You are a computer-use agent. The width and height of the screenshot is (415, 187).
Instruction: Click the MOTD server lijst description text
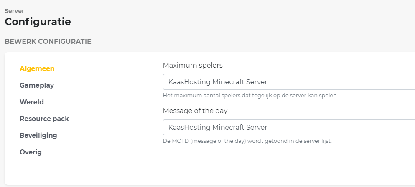[247, 141]
